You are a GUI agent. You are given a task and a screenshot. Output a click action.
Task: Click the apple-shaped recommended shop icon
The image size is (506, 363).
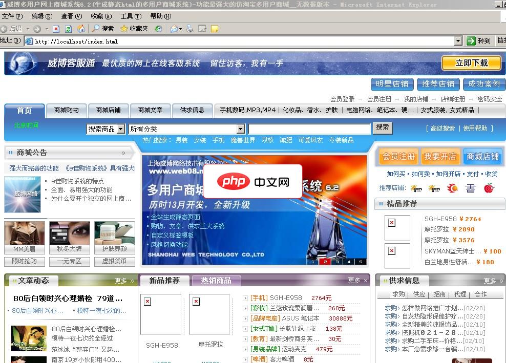[489, 188]
